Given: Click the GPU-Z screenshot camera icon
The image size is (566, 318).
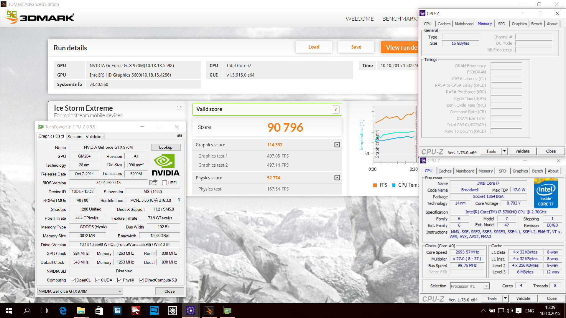Looking at the screenshot, I should click(x=180, y=136).
